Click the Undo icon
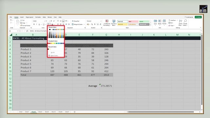 coord(11,20)
